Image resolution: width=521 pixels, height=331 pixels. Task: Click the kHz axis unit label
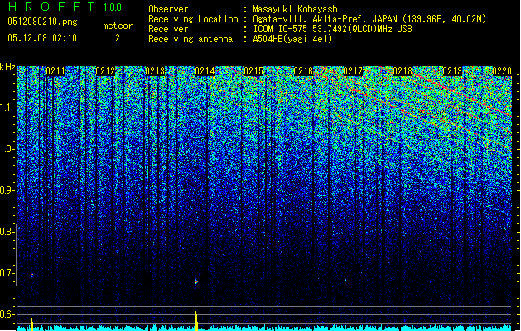click(7, 67)
